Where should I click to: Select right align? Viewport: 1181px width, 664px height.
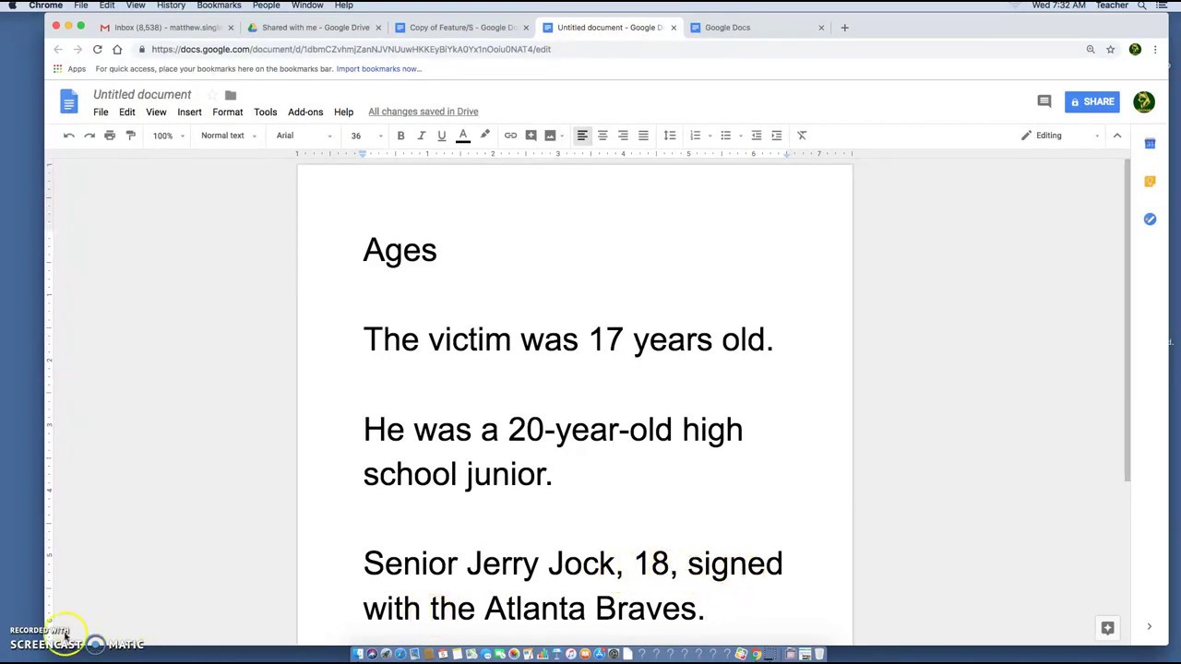(623, 136)
